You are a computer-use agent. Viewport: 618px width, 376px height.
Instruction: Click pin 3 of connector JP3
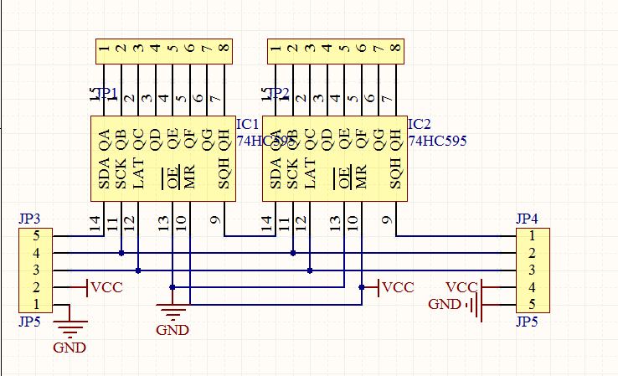click(36, 270)
